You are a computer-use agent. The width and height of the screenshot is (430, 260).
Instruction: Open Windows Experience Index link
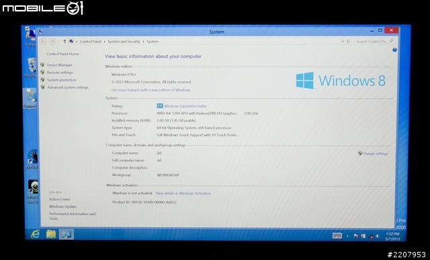(x=185, y=106)
